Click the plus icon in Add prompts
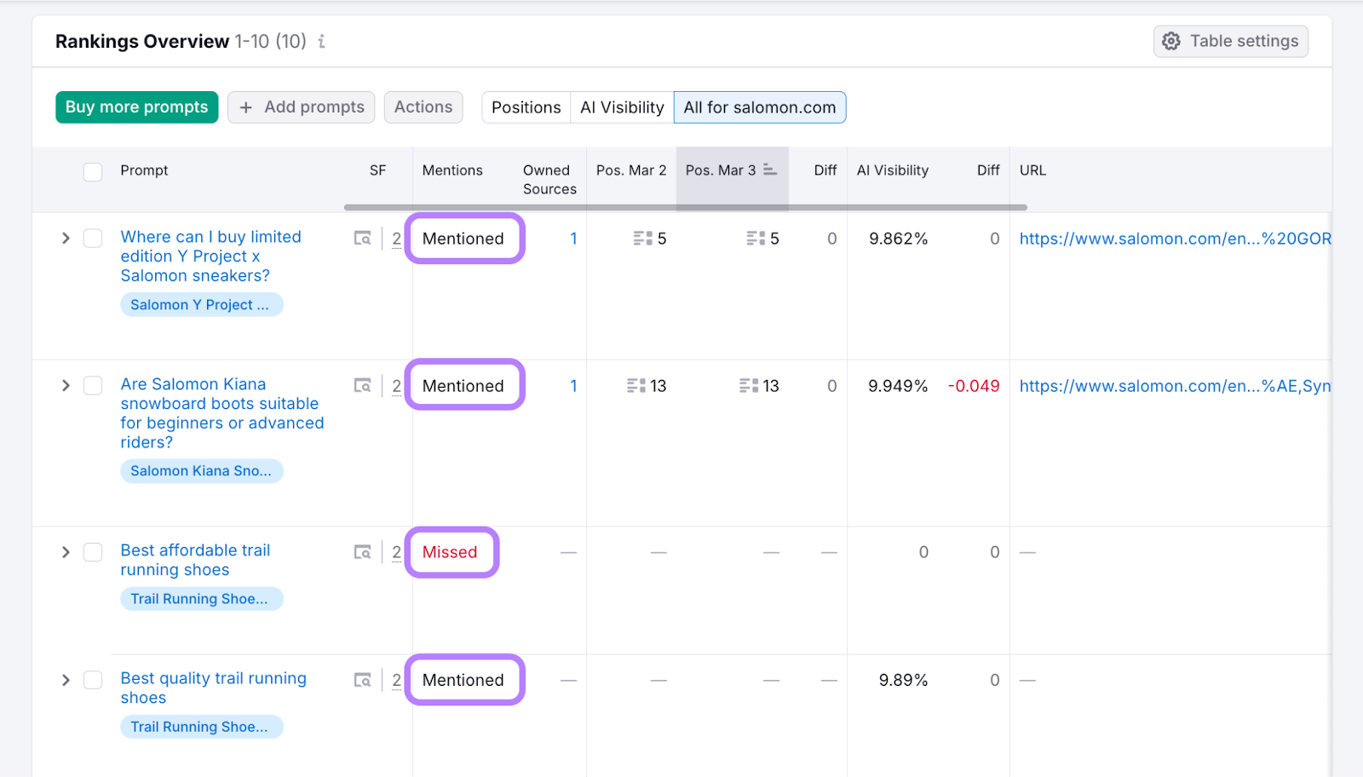This screenshot has width=1363, height=777. 246,107
